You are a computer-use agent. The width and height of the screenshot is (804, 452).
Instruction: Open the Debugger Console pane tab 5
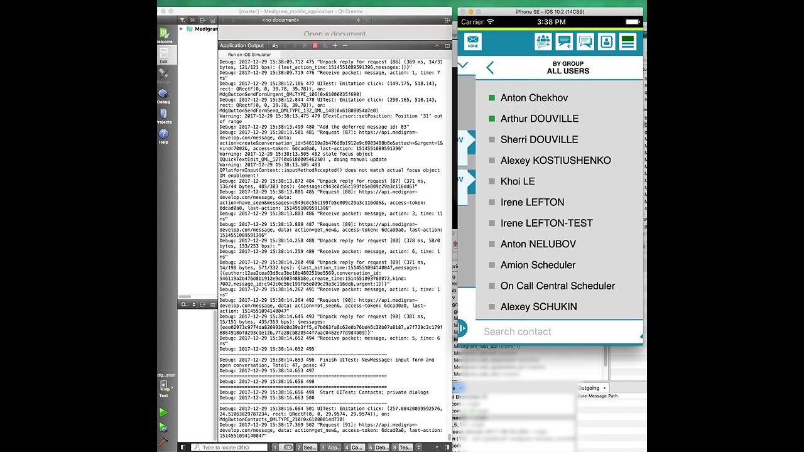(378, 447)
